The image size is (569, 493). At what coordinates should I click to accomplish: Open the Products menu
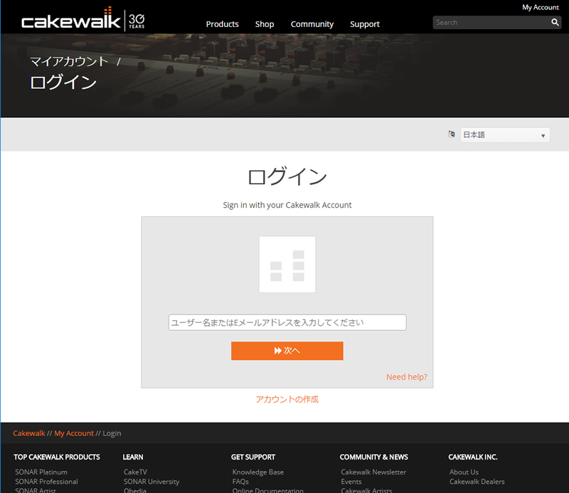[x=222, y=24]
